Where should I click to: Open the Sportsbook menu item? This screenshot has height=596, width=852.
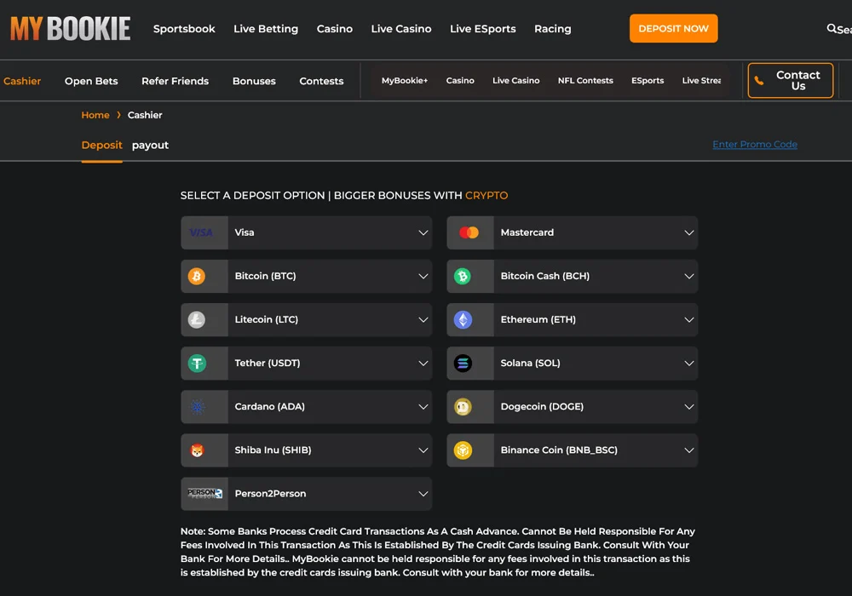coord(184,29)
